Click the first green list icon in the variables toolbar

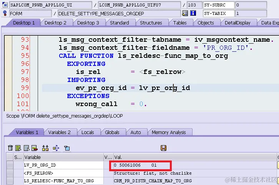coord(18,148)
